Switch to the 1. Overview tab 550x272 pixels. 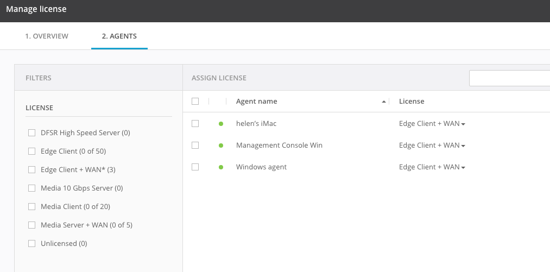point(47,36)
